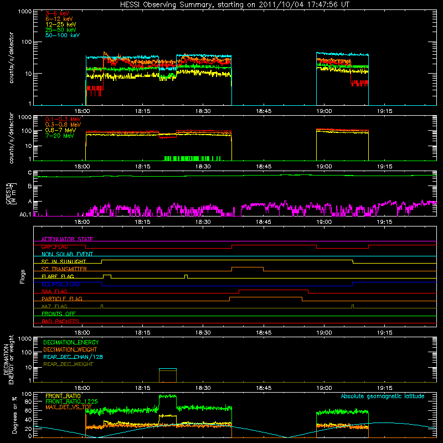The width and height of the screenshot is (443, 443).
Task: Click the top panel counts/s/detector axis title
Action: pyautogui.click(x=11, y=58)
